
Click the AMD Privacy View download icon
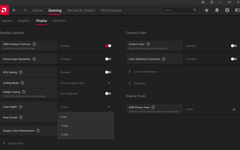234,109
